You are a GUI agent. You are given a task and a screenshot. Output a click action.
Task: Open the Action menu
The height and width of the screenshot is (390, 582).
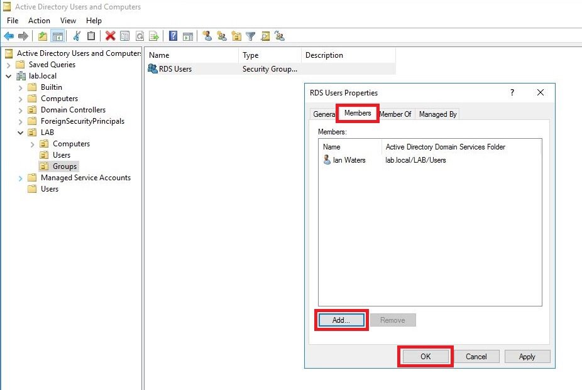(x=39, y=21)
